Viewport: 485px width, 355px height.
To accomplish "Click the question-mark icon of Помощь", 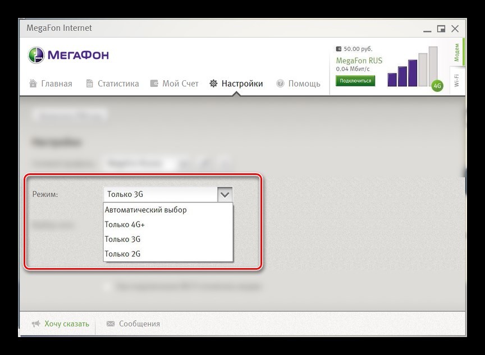I will point(280,84).
